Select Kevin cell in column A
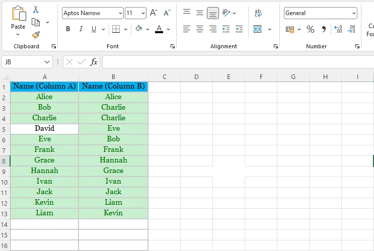 45,203
